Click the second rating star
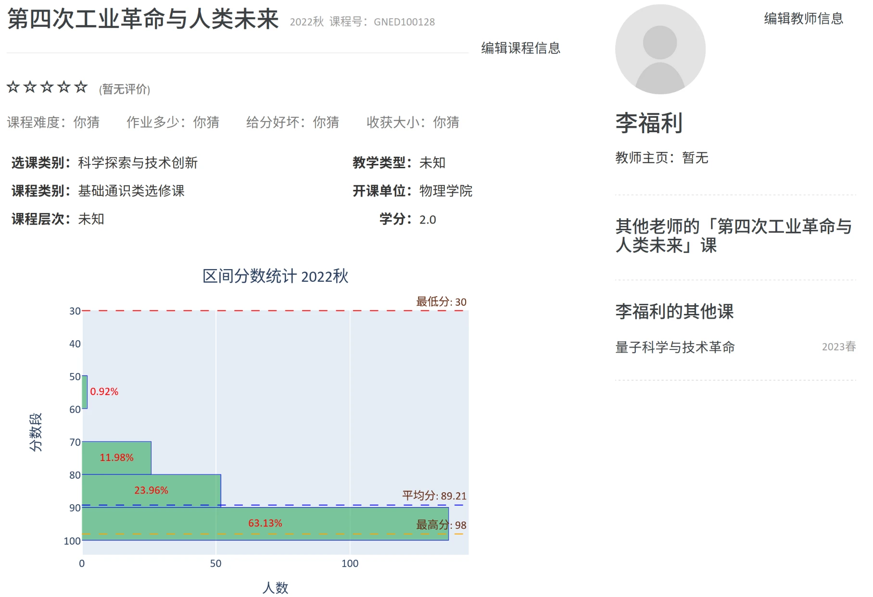Viewport: 873px width, 597px height. (30, 87)
